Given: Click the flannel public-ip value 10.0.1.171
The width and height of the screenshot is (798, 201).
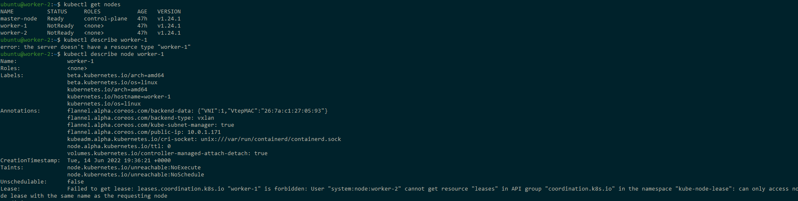Looking at the screenshot, I should click(x=204, y=132).
